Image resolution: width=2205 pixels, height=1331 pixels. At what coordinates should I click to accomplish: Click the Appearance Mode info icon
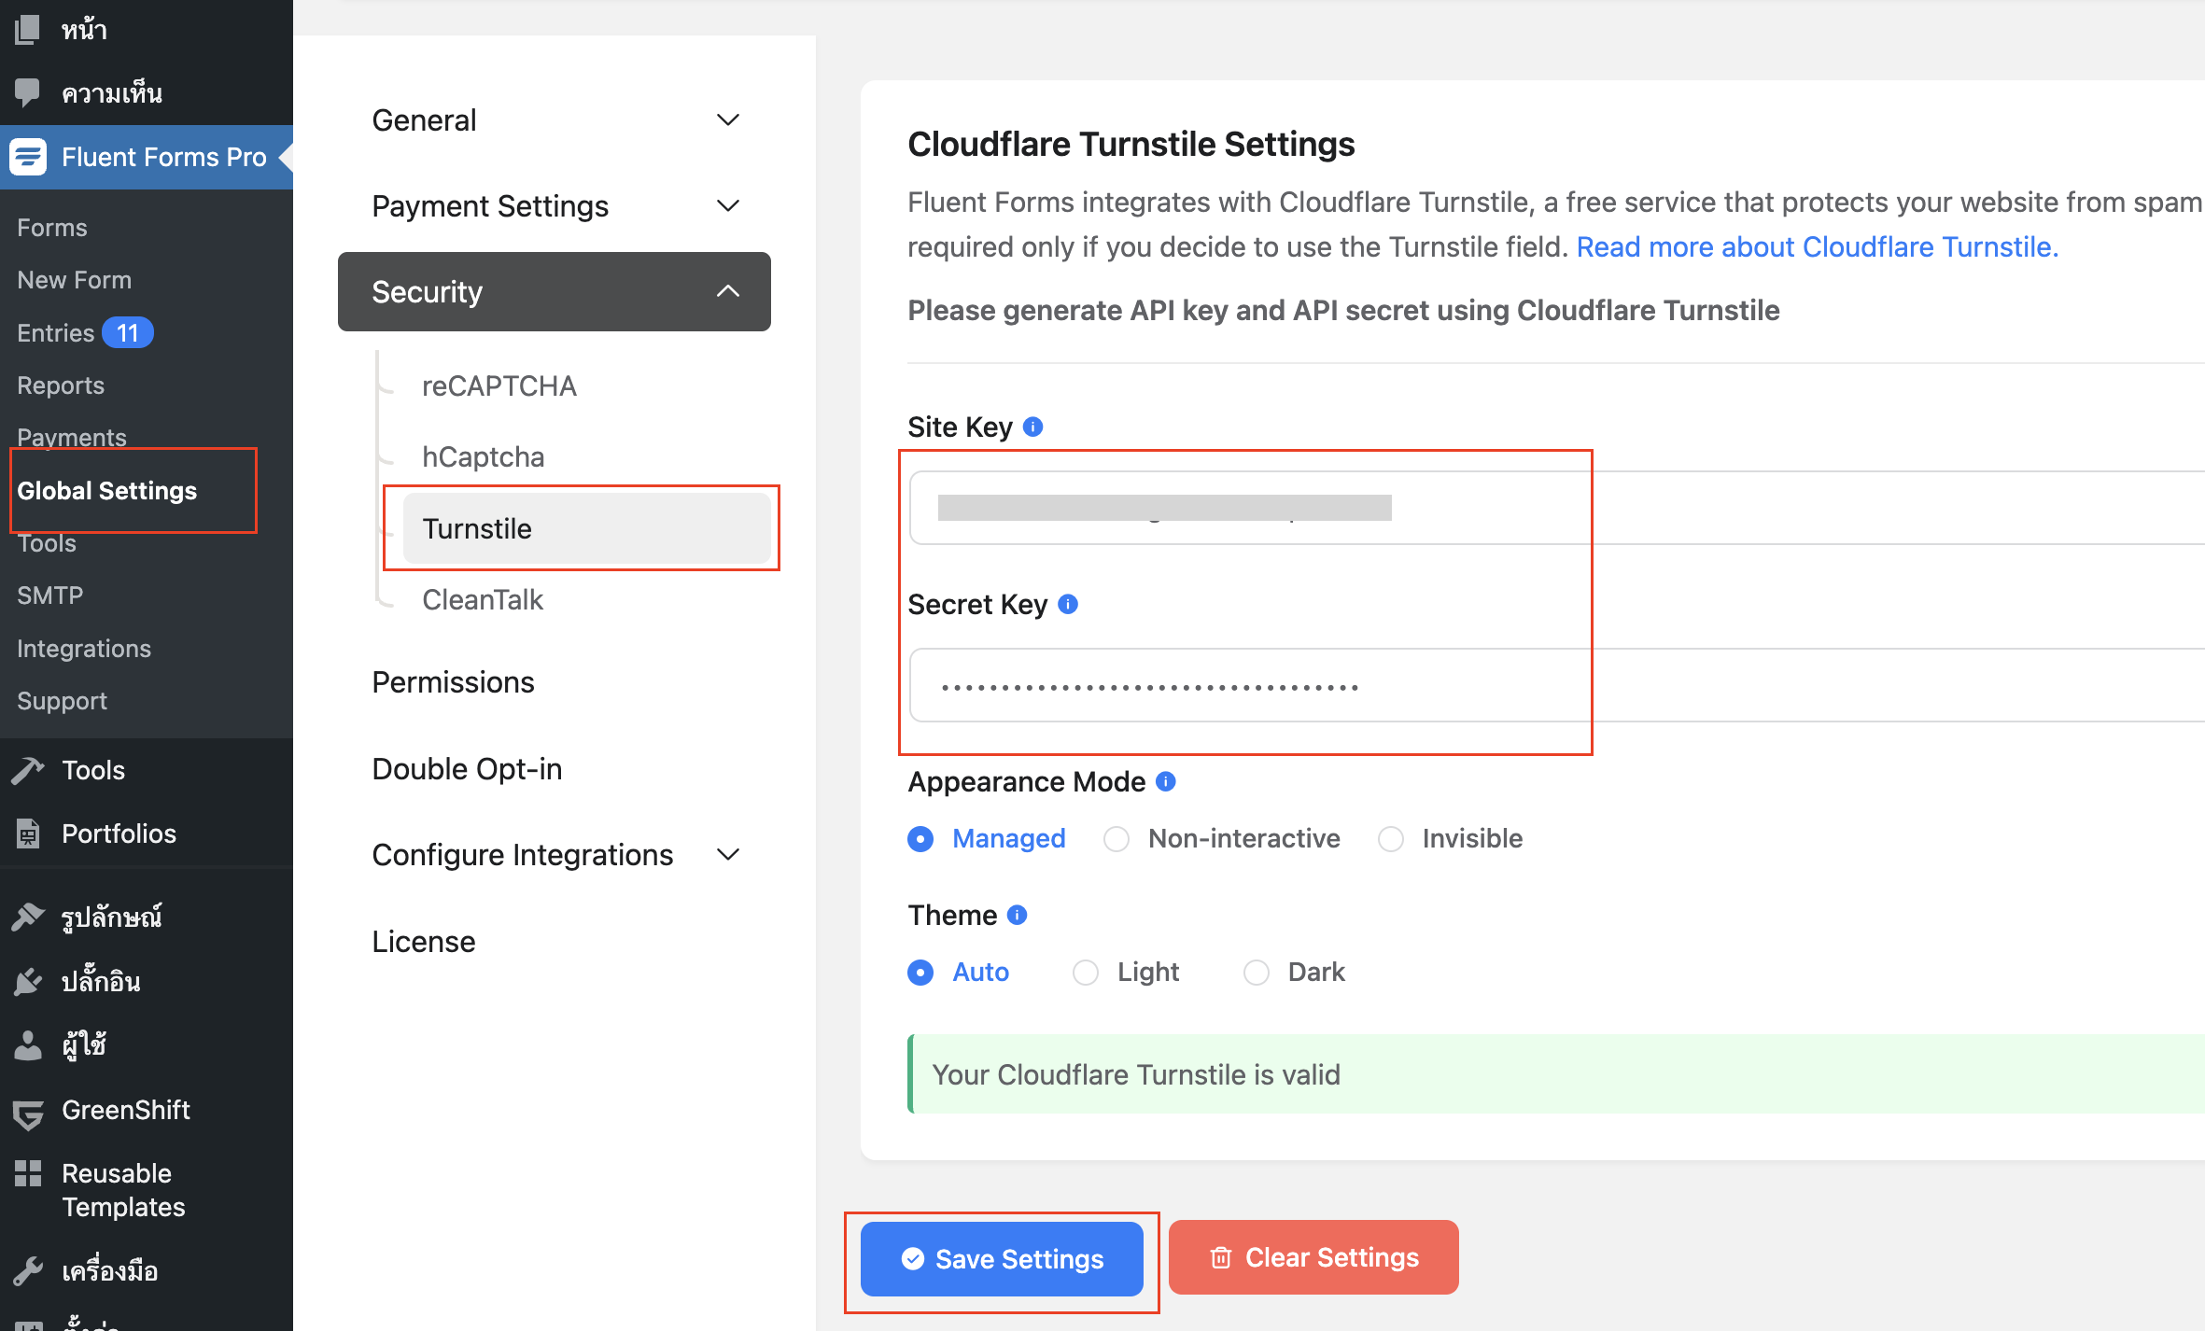[x=1166, y=781]
